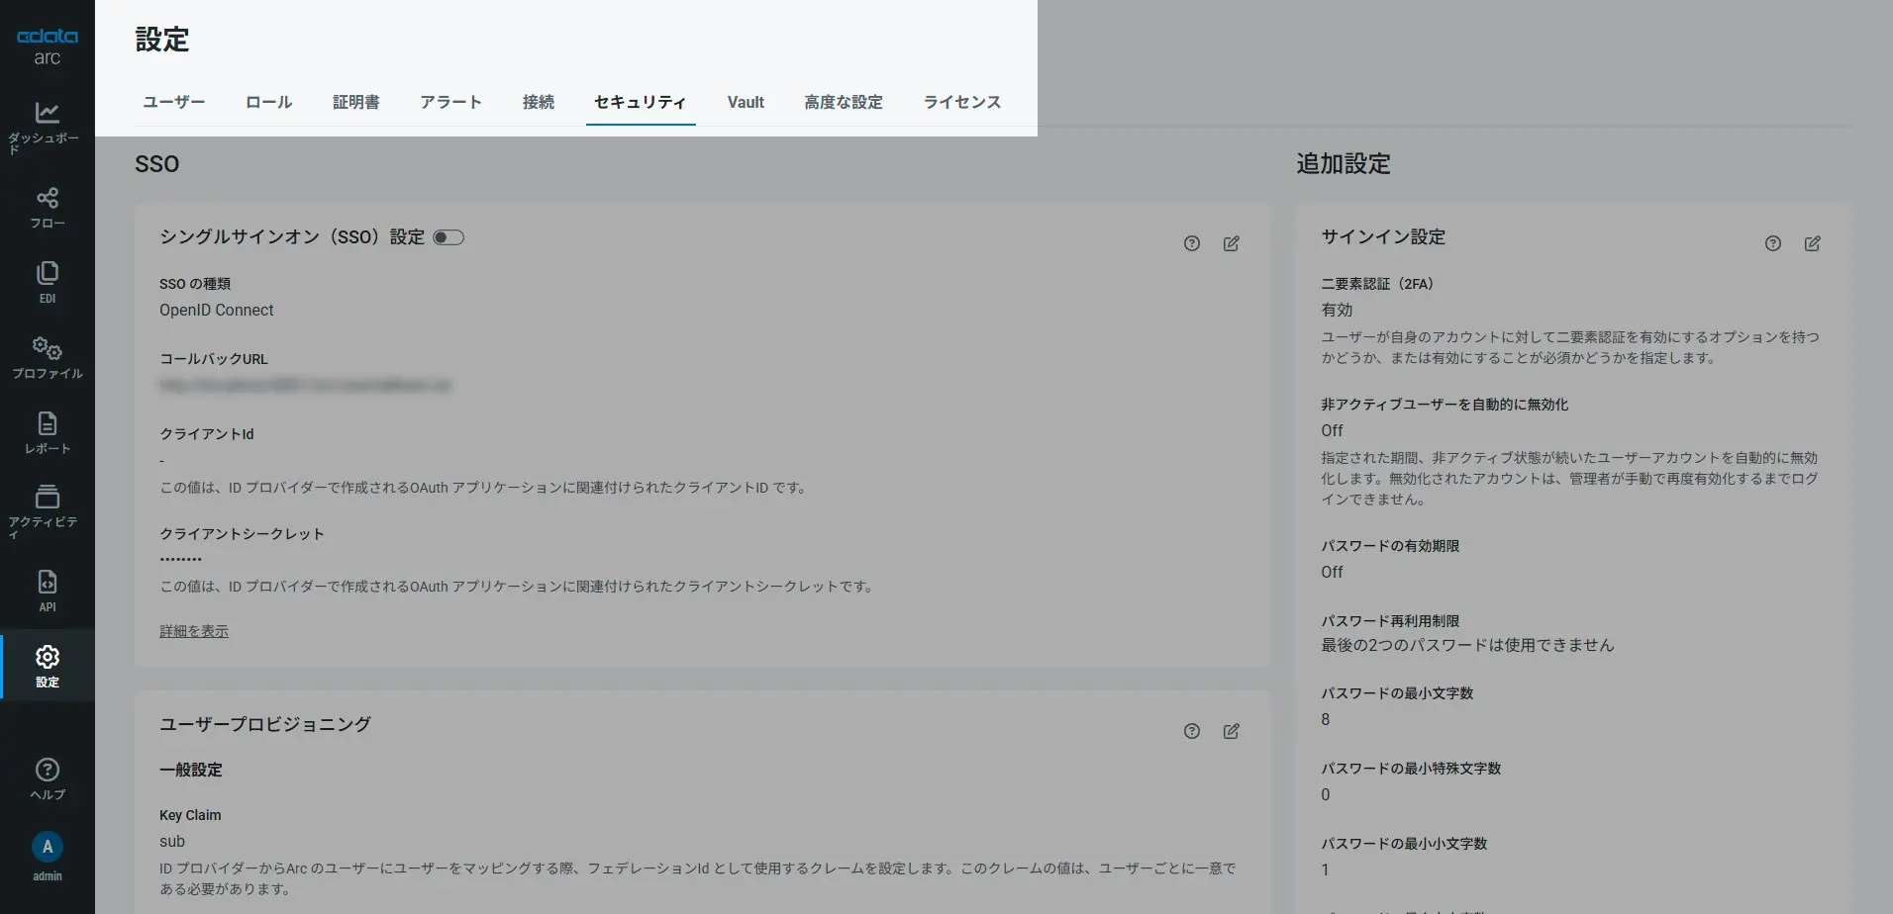Enable the シングルサインオン (SSO) toggle
The height and width of the screenshot is (914, 1893).
pos(448,236)
